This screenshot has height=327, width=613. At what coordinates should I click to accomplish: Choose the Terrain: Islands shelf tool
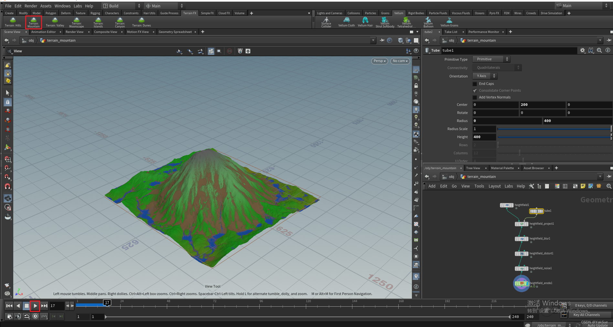pyautogui.click(x=98, y=22)
